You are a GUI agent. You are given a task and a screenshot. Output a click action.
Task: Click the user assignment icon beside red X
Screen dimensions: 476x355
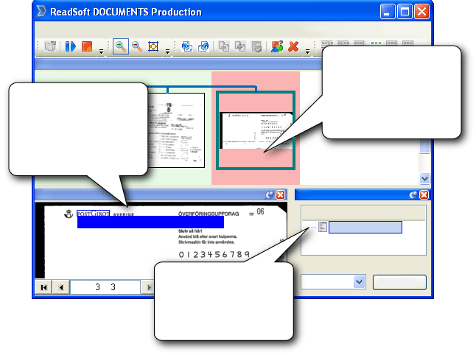pos(276,46)
